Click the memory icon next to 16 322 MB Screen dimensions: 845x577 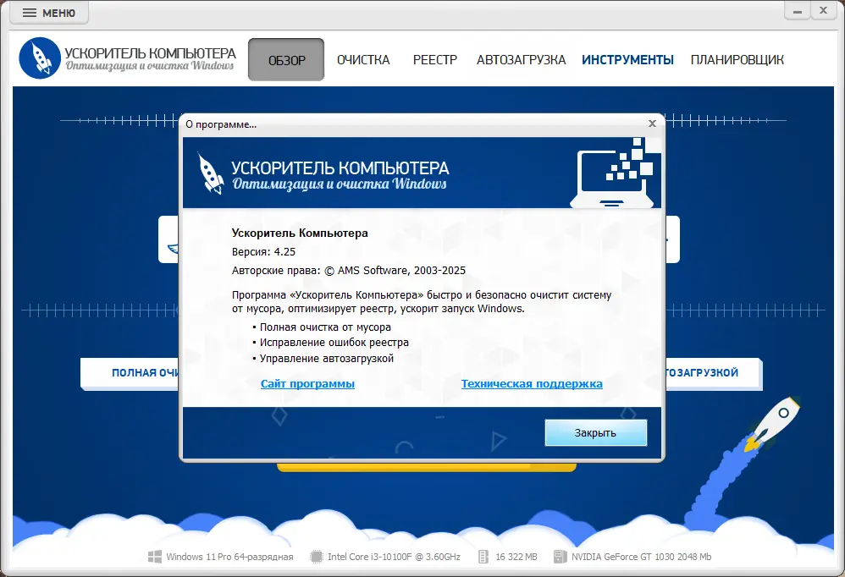coord(482,556)
